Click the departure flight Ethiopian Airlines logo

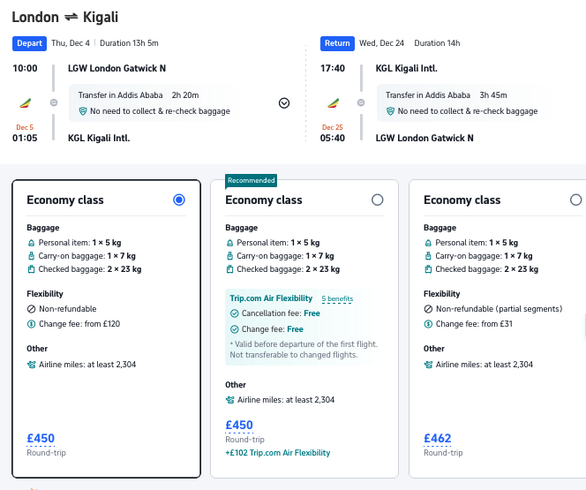click(25, 102)
